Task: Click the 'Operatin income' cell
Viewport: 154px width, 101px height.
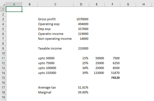Action: pos(55,34)
